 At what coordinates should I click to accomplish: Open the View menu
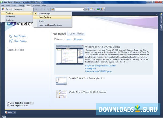pyautogui.click(x=14, y=6)
